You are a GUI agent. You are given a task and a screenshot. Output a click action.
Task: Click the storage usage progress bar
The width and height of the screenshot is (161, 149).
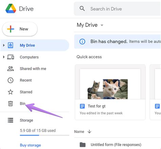point(44,135)
